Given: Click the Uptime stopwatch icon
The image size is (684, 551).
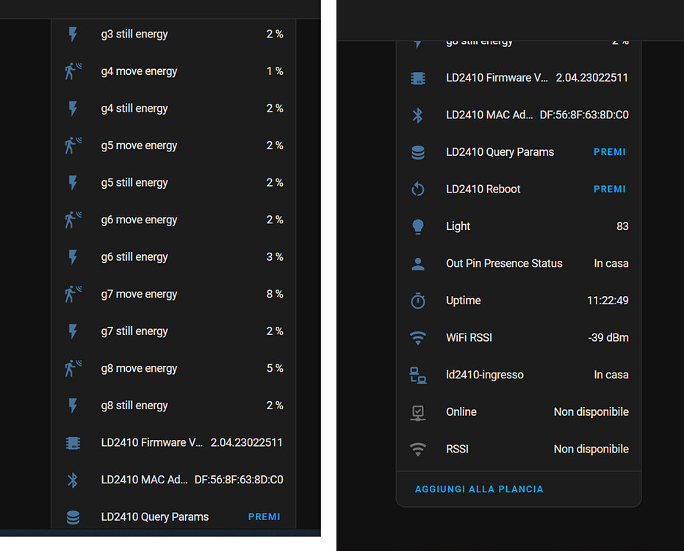Looking at the screenshot, I should coord(418,300).
